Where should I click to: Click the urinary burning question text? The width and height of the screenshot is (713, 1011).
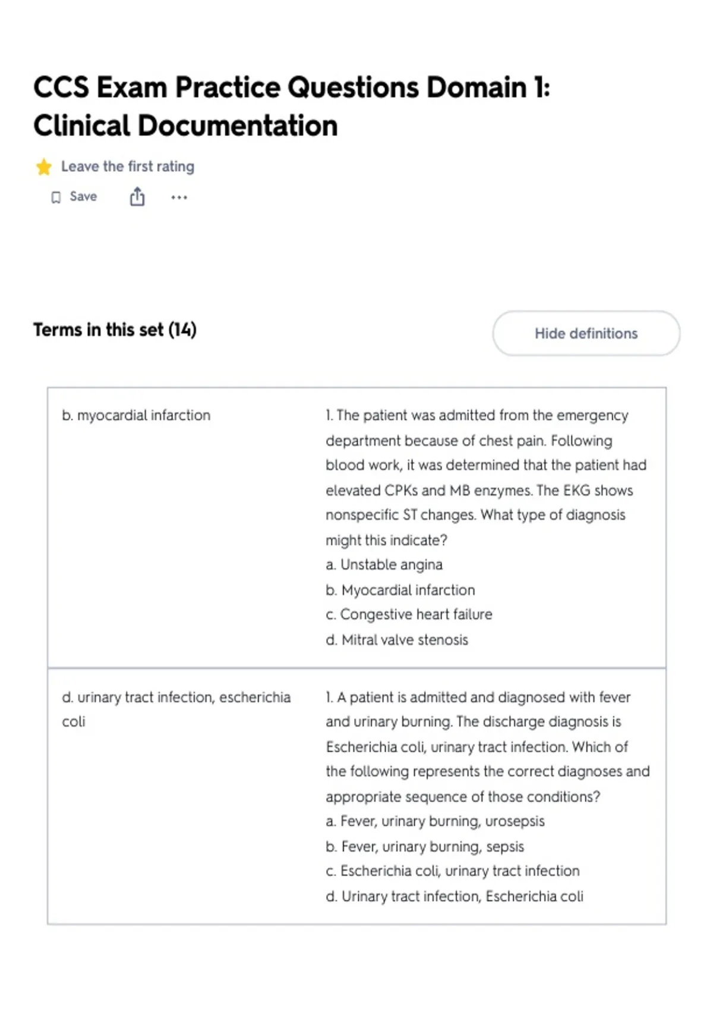tap(488, 746)
